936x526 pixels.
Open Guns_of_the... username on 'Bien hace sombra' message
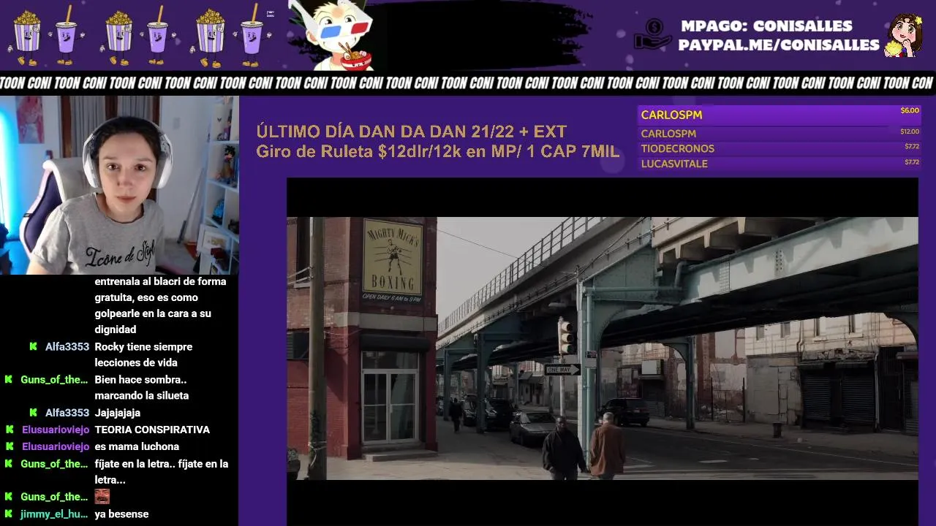[54, 380]
